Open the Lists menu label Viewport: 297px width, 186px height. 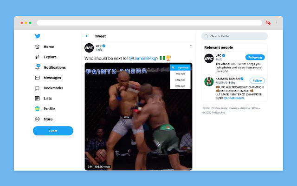pyautogui.click(x=48, y=98)
